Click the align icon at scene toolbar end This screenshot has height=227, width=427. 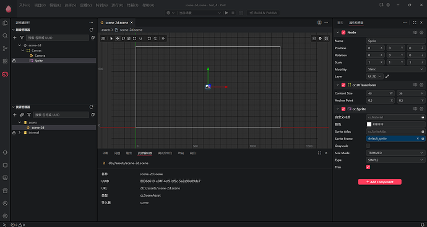click(x=163, y=39)
